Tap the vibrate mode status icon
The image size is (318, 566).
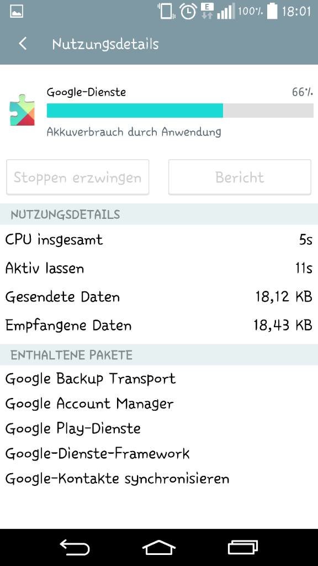click(166, 11)
